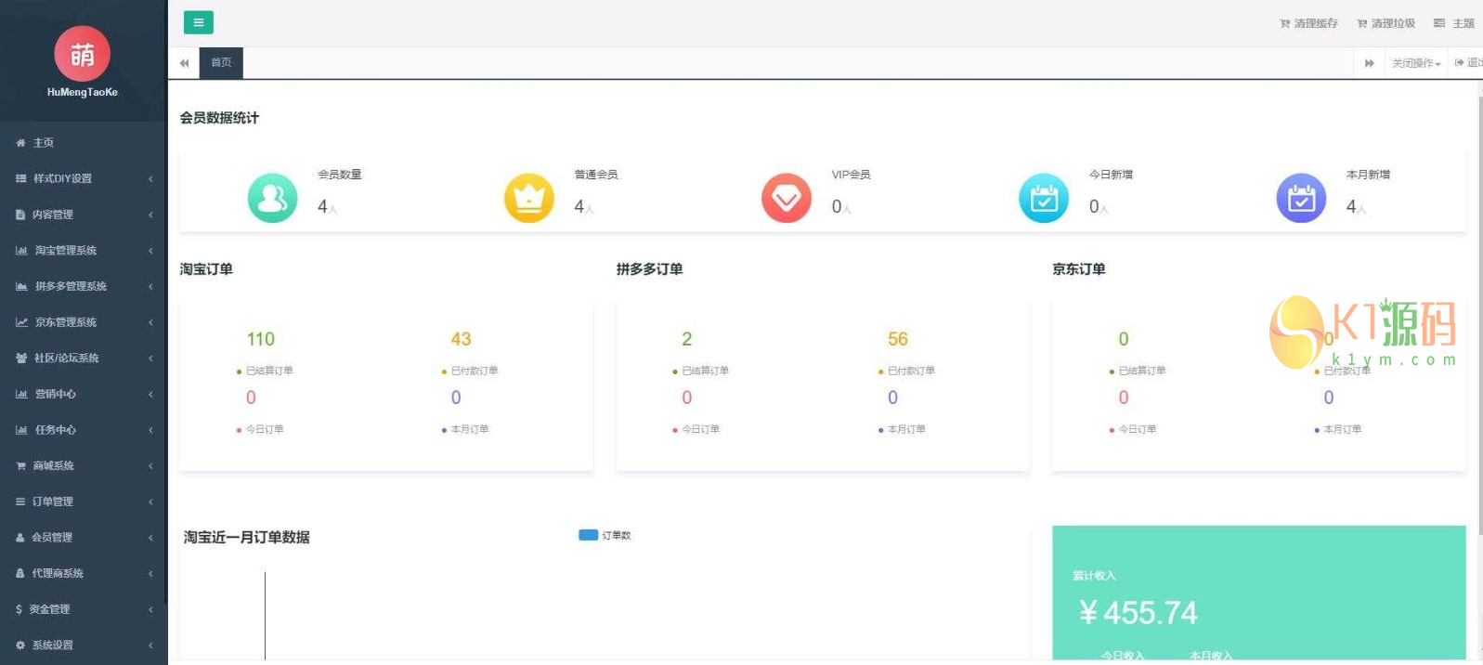Click the tab scroll-right double arrow icon

(x=1369, y=63)
